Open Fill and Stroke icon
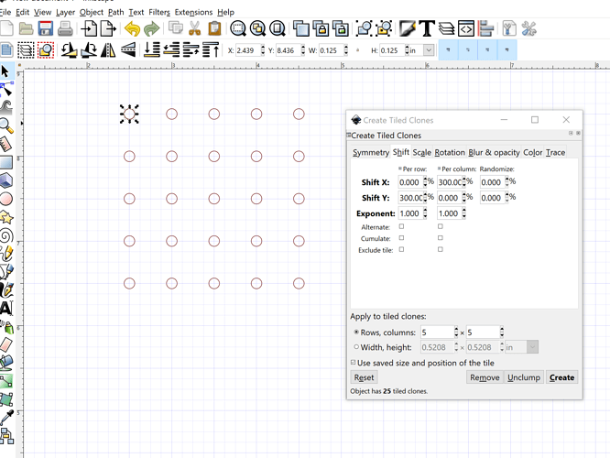Image resolution: width=610 pixels, height=458 pixels. [408, 28]
